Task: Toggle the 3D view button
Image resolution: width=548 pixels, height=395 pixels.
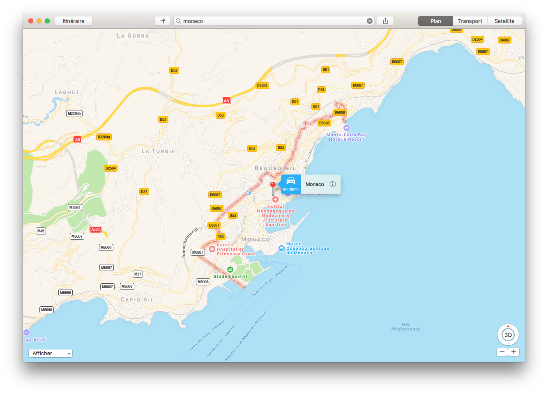Action: 508,335
